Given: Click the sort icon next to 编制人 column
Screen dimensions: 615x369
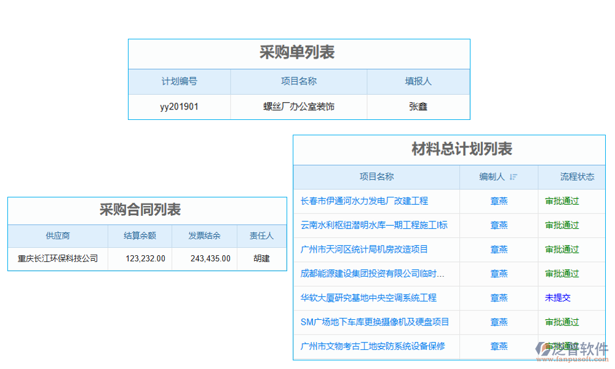Looking at the screenshot, I should 514,177.
